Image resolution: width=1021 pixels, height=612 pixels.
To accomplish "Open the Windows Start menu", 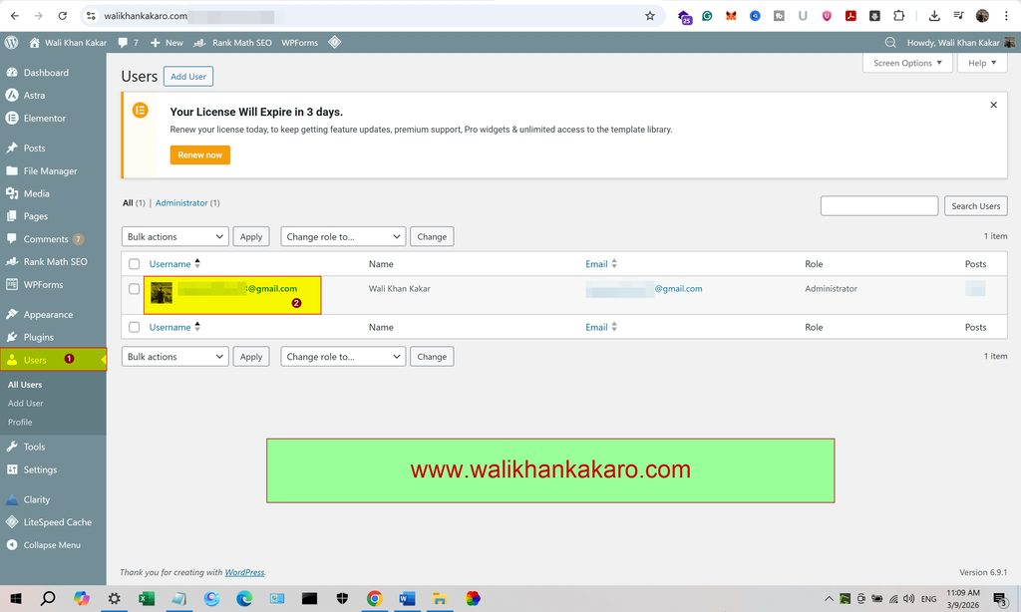I will pyautogui.click(x=16, y=598).
